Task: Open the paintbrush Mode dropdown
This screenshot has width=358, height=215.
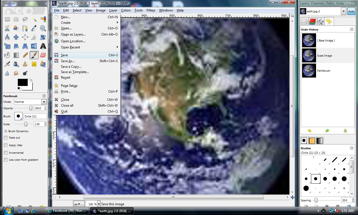Action: [29, 102]
